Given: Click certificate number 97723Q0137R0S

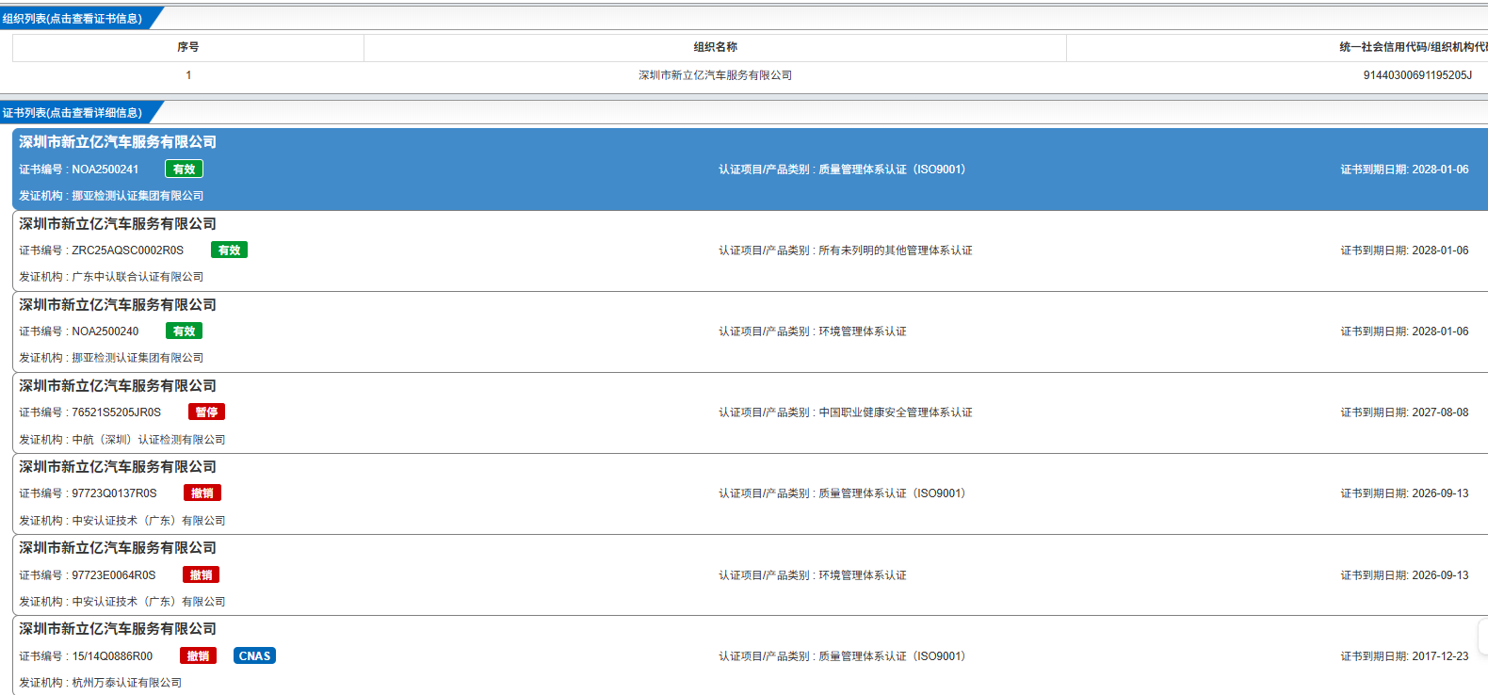Looking at the screenshot, I should coord(115,493).
